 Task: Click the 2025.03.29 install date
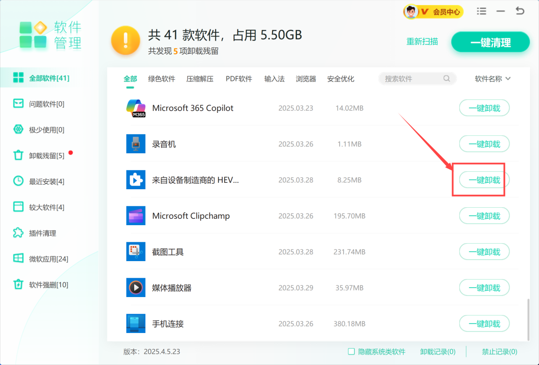tap(295, 288)
